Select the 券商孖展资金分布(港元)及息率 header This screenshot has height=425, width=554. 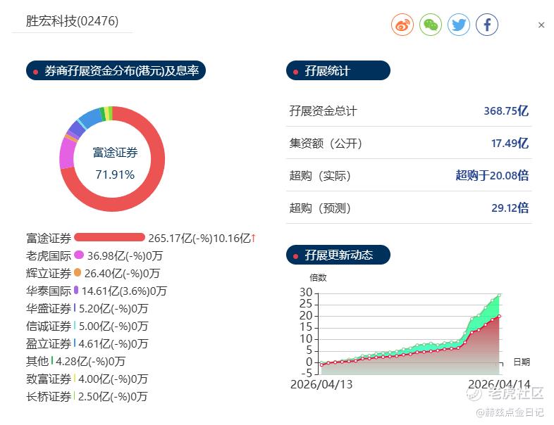point(116,70)
